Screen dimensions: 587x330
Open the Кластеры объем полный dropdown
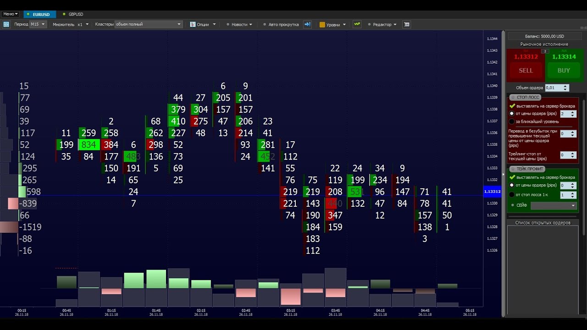coord(149,24)
